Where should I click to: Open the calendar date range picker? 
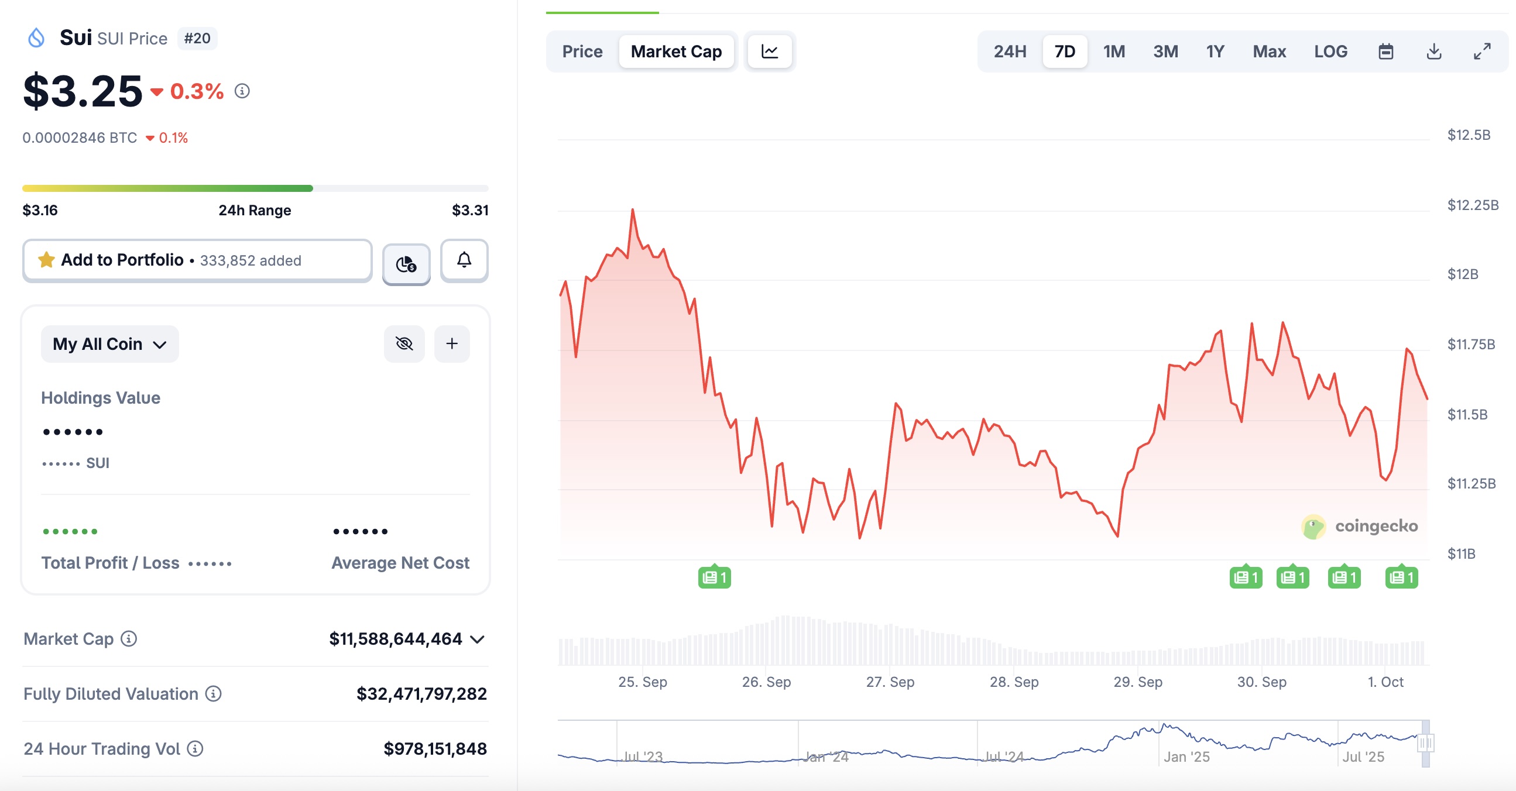[x=1385, y=51]
